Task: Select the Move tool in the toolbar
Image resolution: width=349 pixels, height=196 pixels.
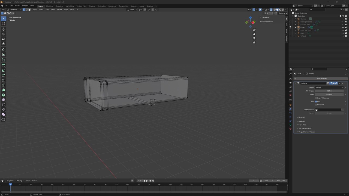Action: pos(4,29)
